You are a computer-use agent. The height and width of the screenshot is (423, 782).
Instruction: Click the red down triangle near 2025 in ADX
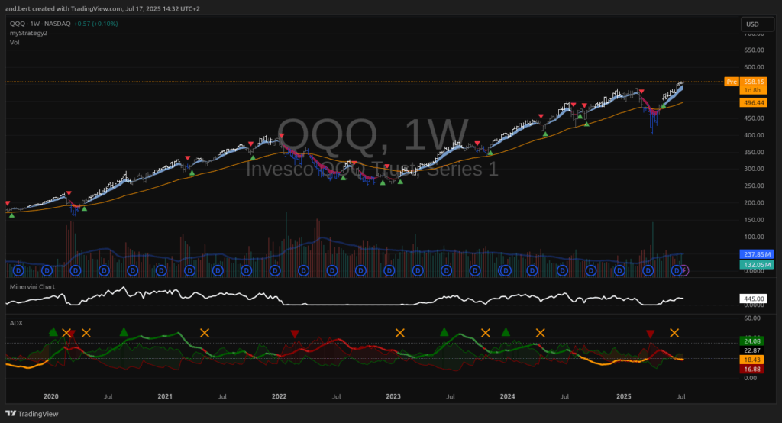[x=650, y=334]
